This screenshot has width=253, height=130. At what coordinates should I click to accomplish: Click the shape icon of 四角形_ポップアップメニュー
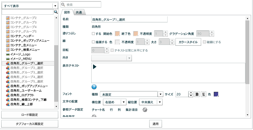(x=8, y=86)
